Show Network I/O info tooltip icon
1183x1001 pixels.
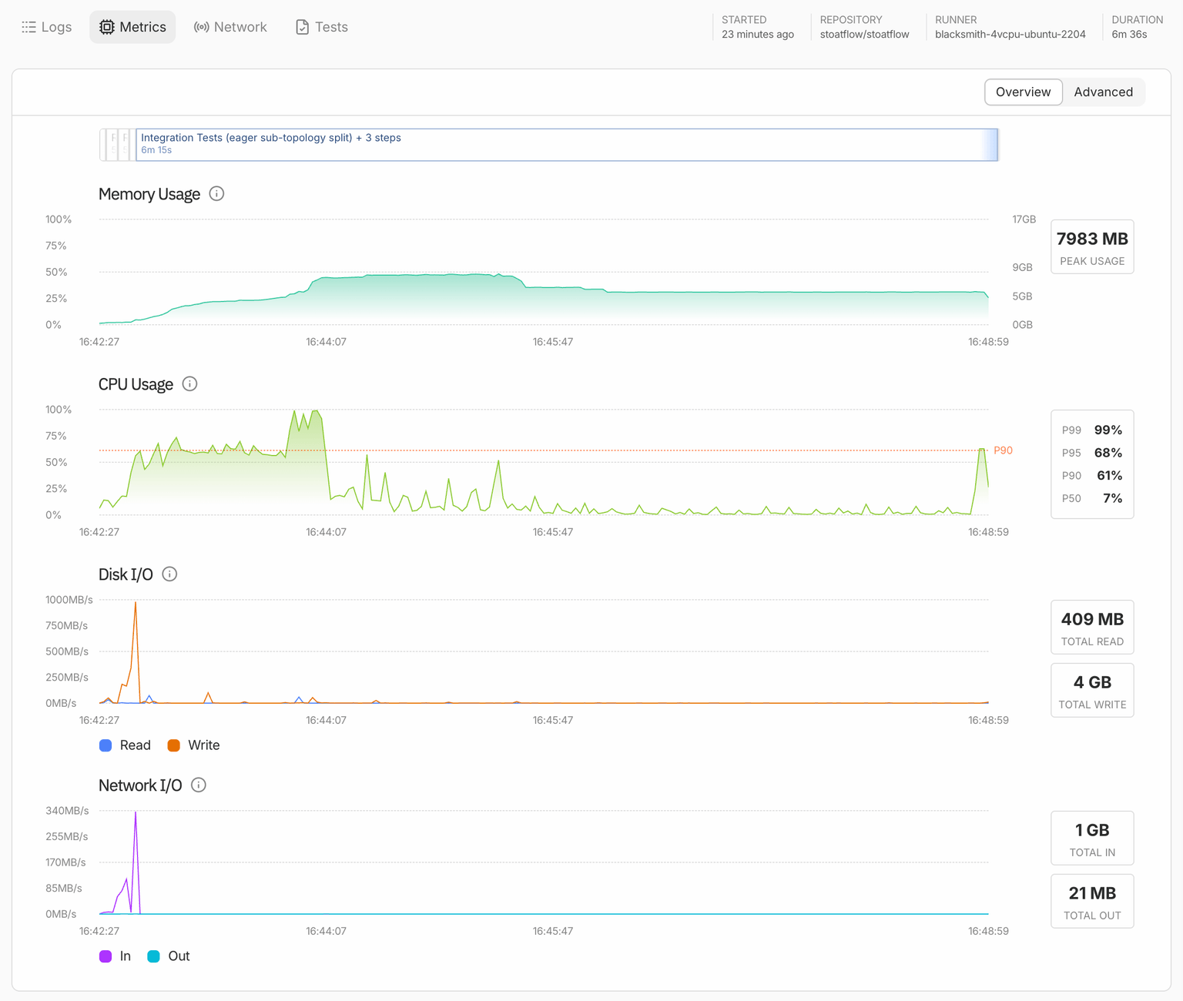tap(199, 785)
